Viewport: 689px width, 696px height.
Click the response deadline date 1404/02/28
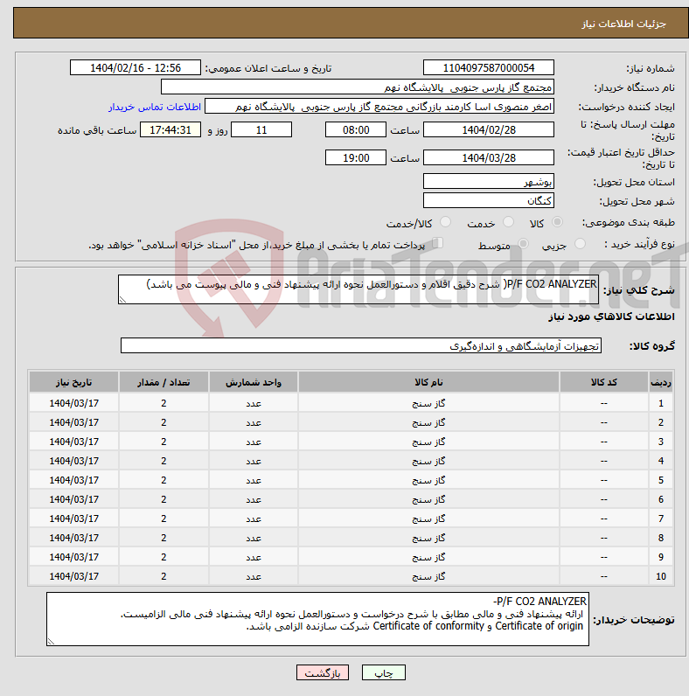tap(489, 130)
